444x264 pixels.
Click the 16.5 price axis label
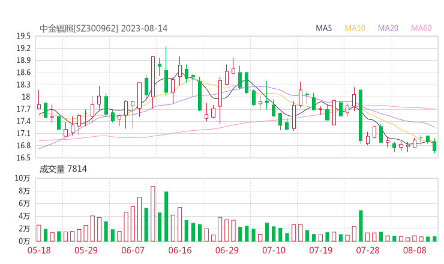(x=23, y=158)
